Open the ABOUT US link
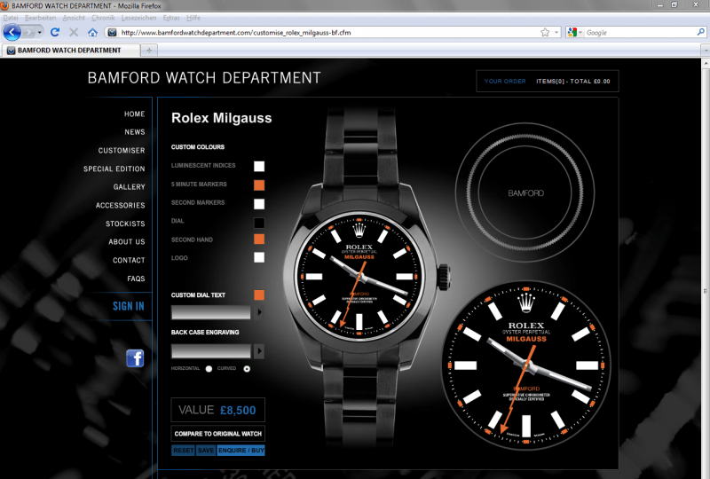The height and width of the screenshot is (479, 710). [126, 242]
